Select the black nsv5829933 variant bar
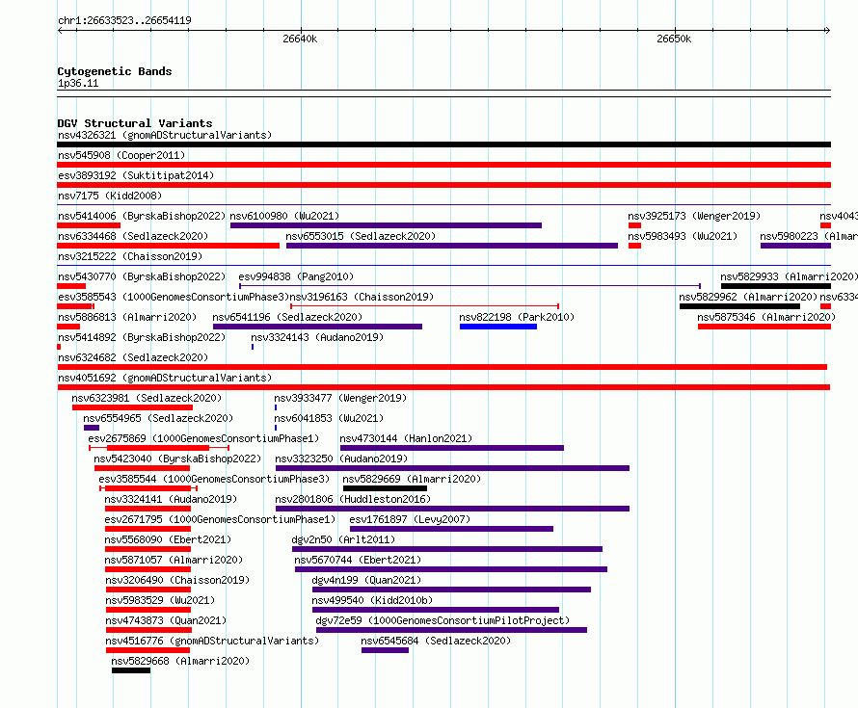Viewport: 858px width, 708px height. 776,286
